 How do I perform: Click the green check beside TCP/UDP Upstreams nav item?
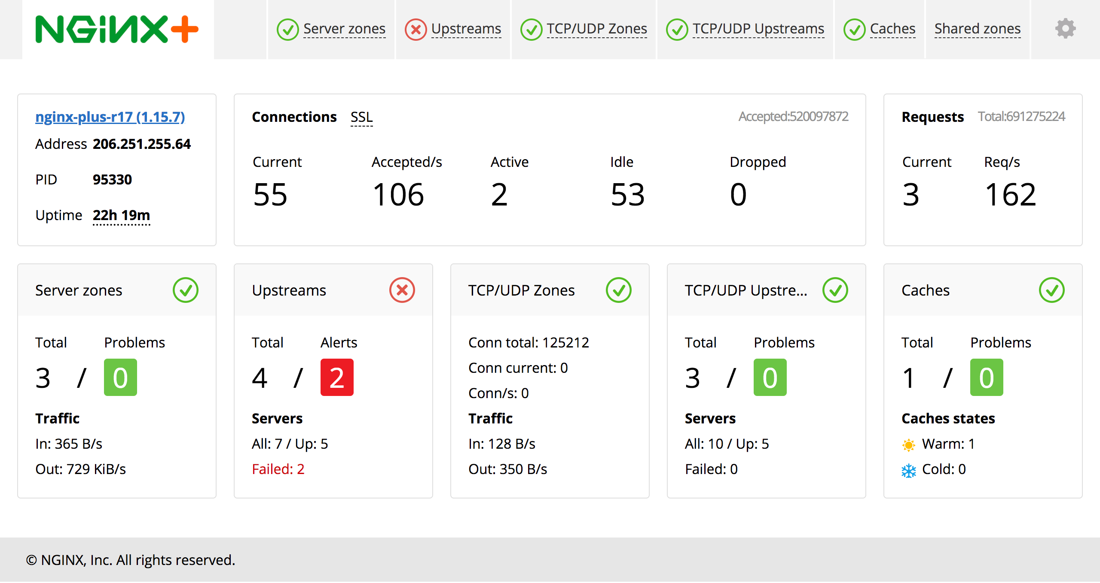(677, 29)
